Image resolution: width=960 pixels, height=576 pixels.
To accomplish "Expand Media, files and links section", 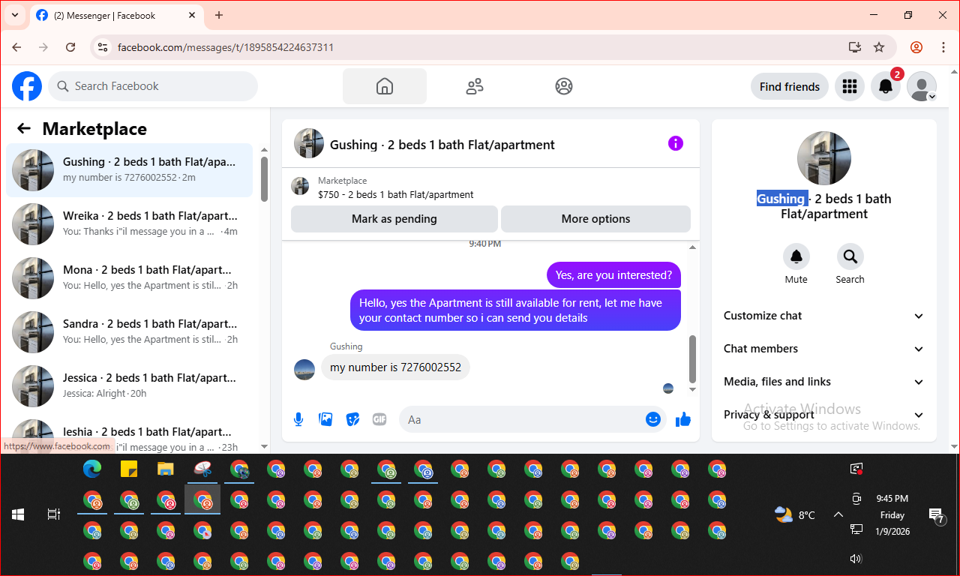I will pyautogui.click(x=824, y=382).
